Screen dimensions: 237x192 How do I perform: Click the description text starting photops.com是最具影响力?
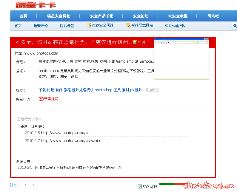(96, 74)
